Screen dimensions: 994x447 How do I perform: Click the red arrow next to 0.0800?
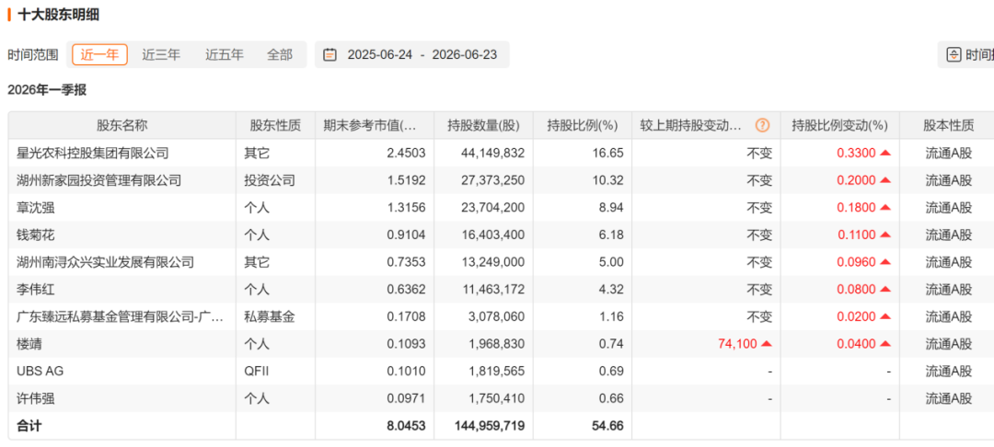[x=885, y=290]
